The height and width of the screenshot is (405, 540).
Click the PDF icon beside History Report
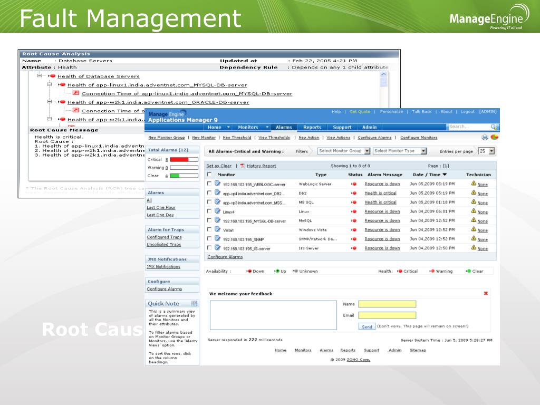pyautogui.click(x=243, y=166)
